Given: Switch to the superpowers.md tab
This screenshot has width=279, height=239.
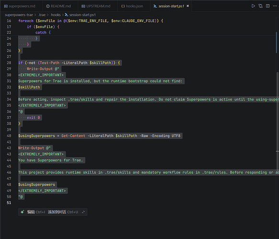Looking at the screenshot, I should 20,6.
